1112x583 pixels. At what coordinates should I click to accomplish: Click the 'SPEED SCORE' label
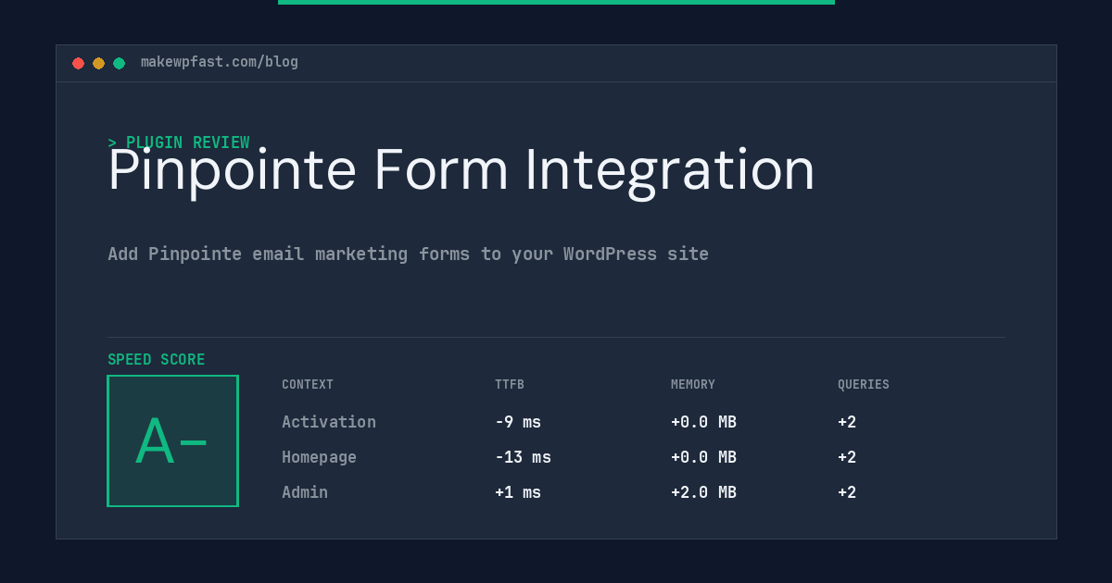coord(157,360)
